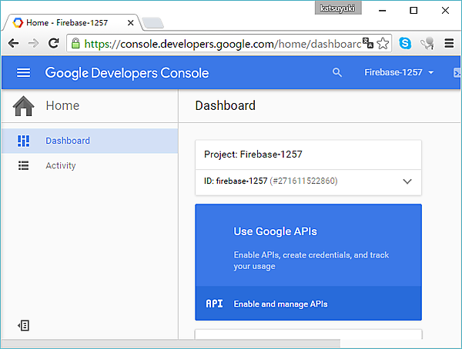Bookmark this page with the star
The image size is (462, 349).
pos(383,44)
